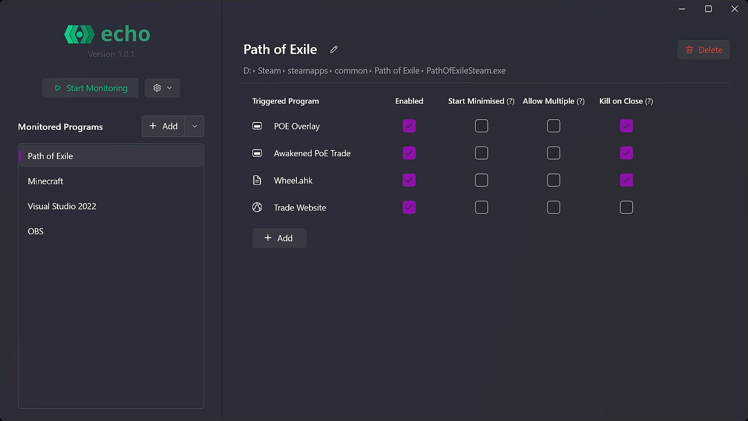Click the Wheel.ahk file icon
The height and width of the screenshot is (421, 748).
click(x=257, y=180)
